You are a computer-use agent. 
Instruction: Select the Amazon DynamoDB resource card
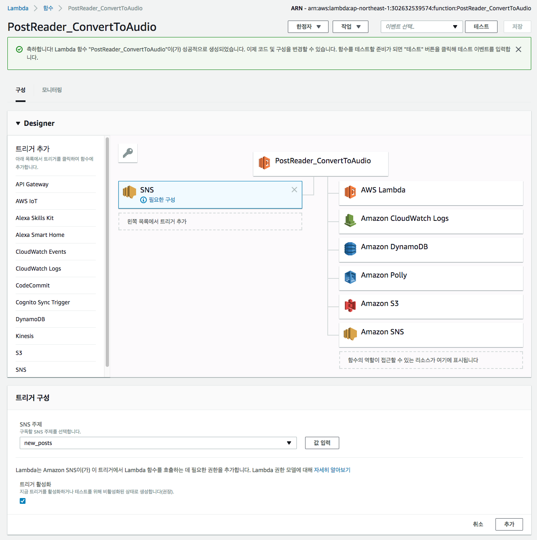pyautogui.click(x=431, y=250)
